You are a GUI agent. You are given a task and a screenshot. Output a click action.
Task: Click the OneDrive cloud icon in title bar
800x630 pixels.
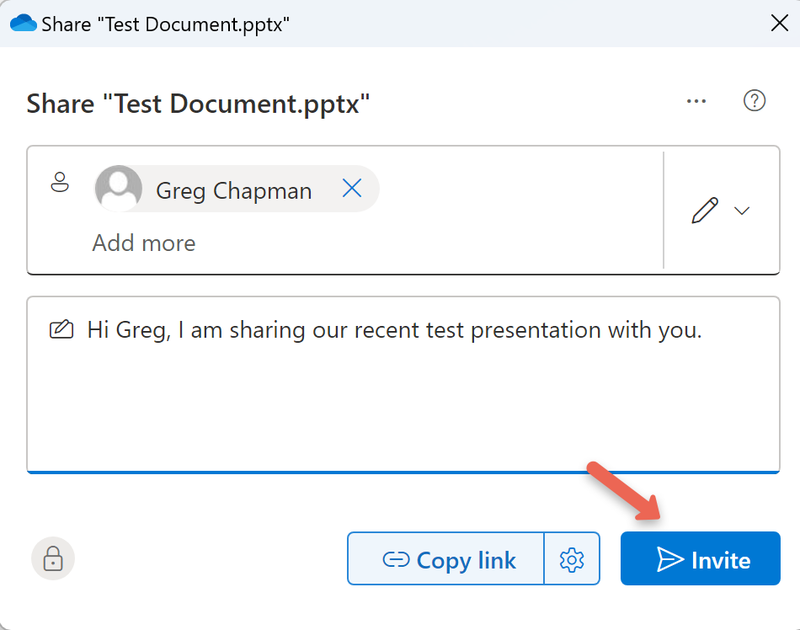point(23,23)
